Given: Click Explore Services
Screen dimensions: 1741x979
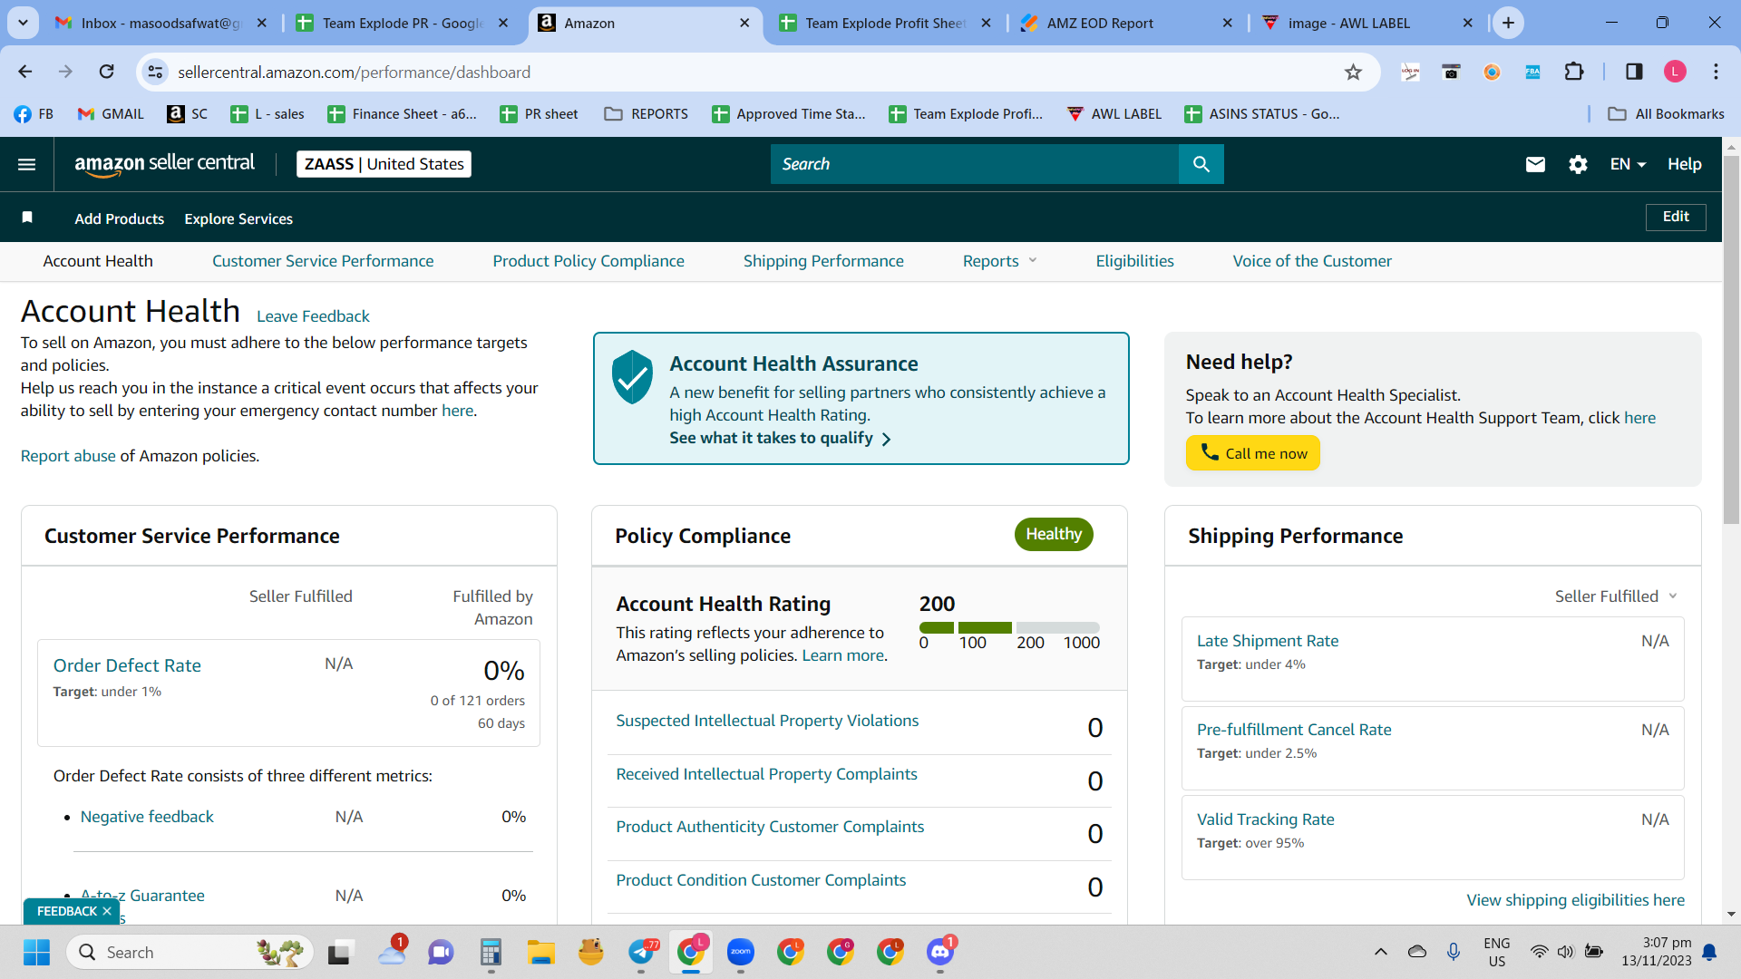Looking at the screenshot, I should pyautogui.click(x=238, y=218).
